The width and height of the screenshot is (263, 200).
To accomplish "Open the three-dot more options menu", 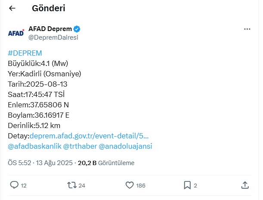I will pos(247,29).
